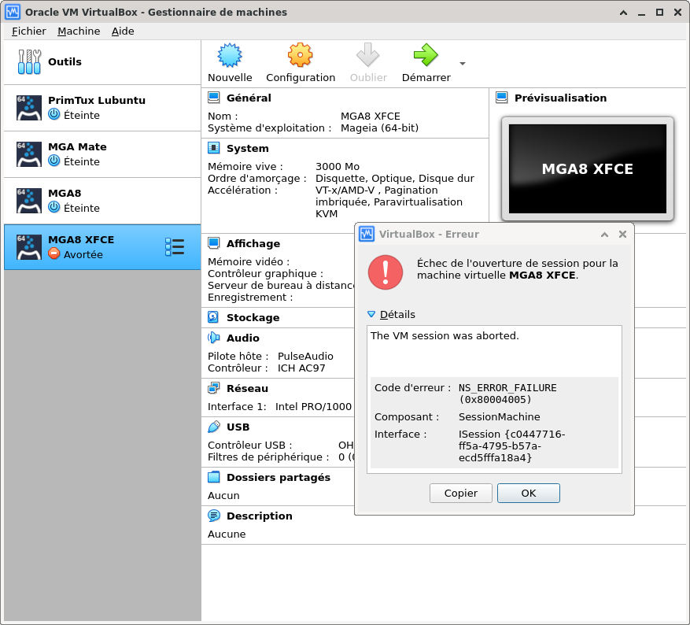Click the Dossiers partagés folder icon
Screen dimensions: 690x625
point(214,477)
